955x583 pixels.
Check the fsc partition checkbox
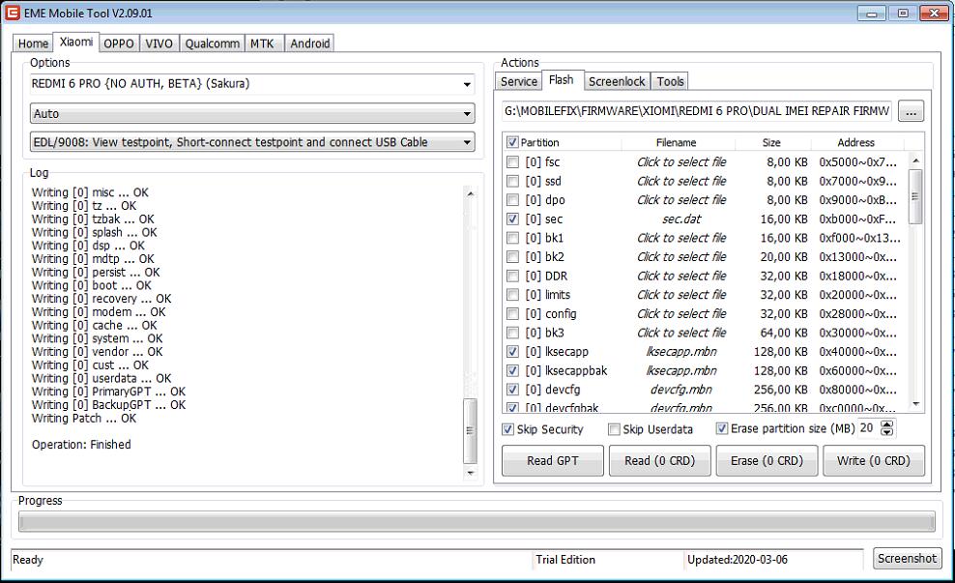[x=512, y=162]
